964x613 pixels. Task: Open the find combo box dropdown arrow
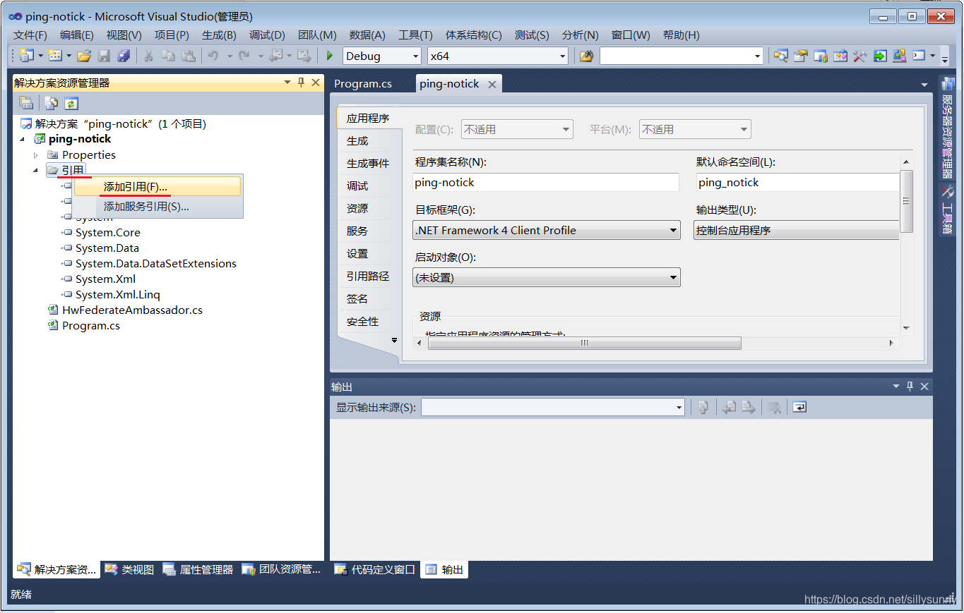[757, 56]
